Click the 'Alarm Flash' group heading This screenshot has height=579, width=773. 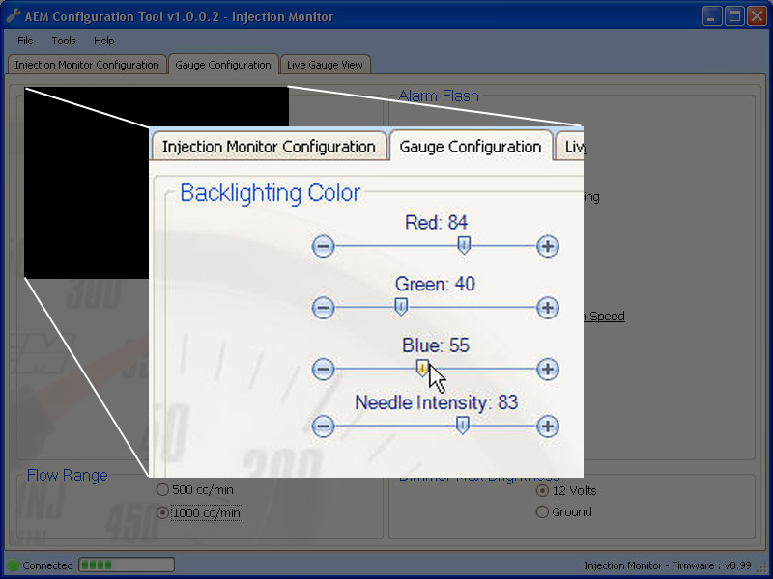point(439,96)
